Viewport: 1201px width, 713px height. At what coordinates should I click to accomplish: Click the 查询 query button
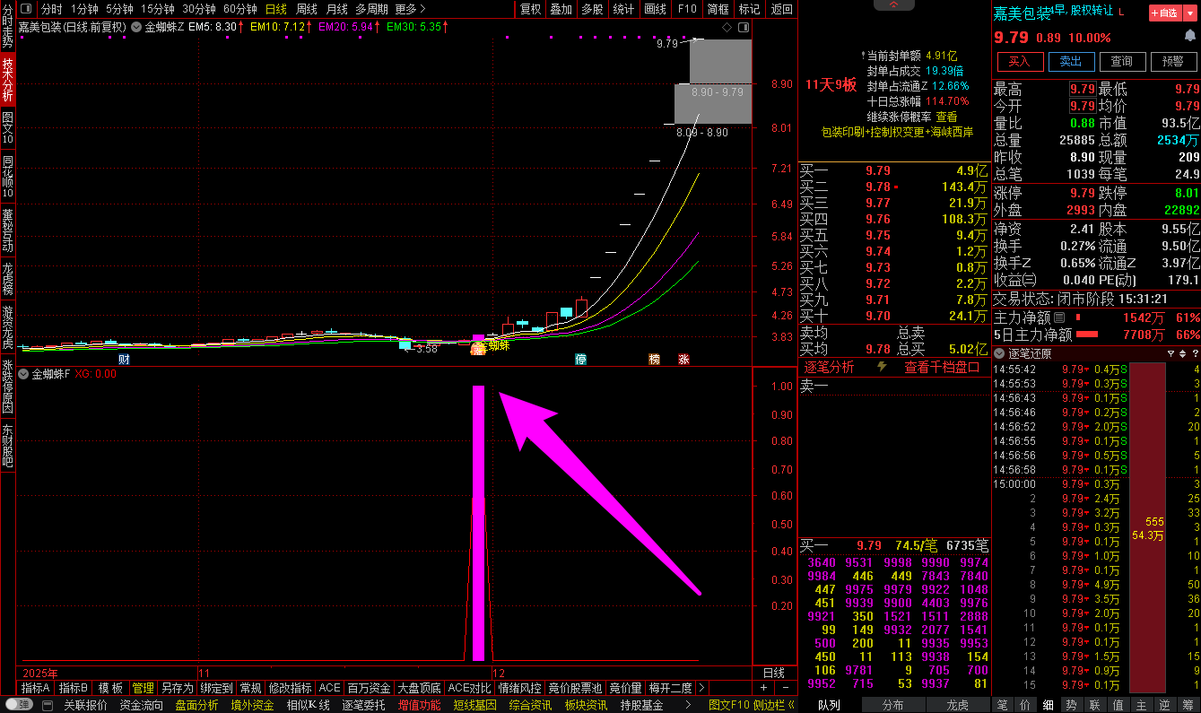coord(1122,61)
